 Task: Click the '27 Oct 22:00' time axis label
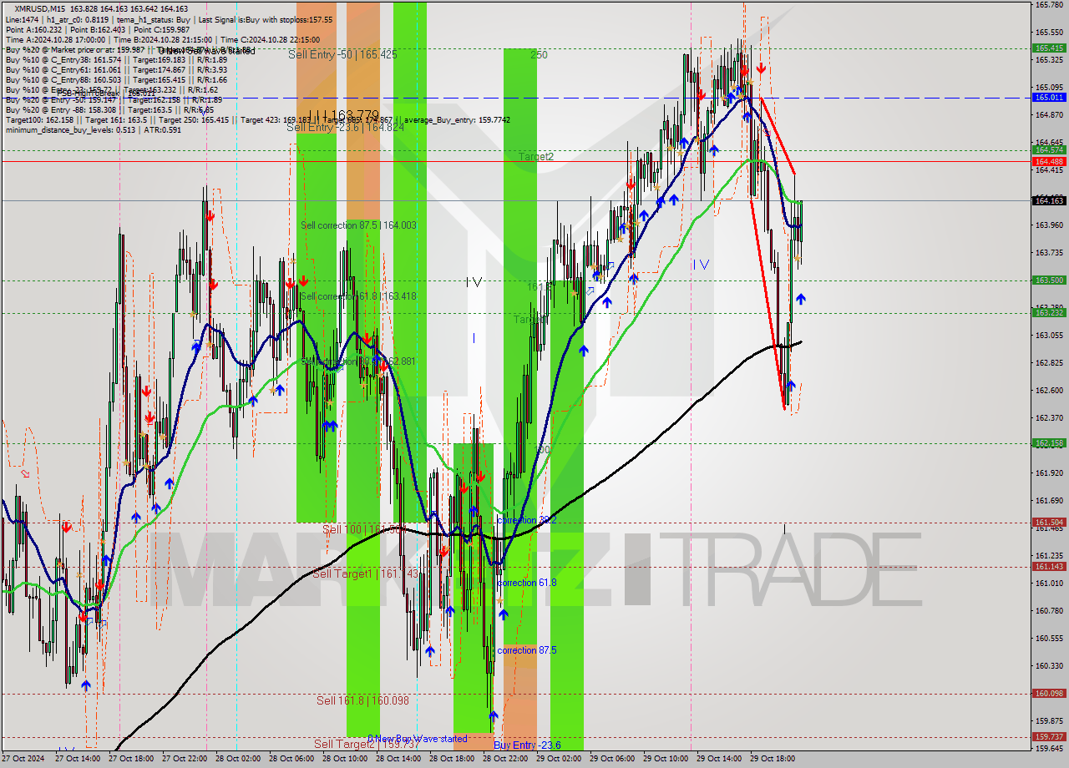pos(185,760)
